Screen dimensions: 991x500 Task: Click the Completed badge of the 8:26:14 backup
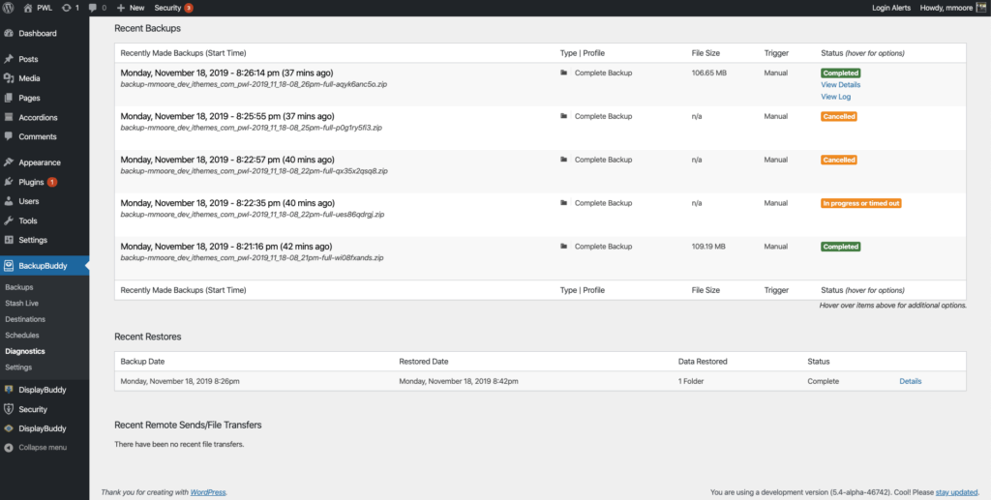[x=841, y=74]
